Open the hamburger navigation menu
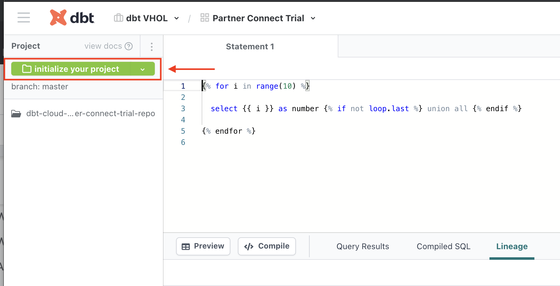Viewport: 560px width, 286px height. pos(24,18)
